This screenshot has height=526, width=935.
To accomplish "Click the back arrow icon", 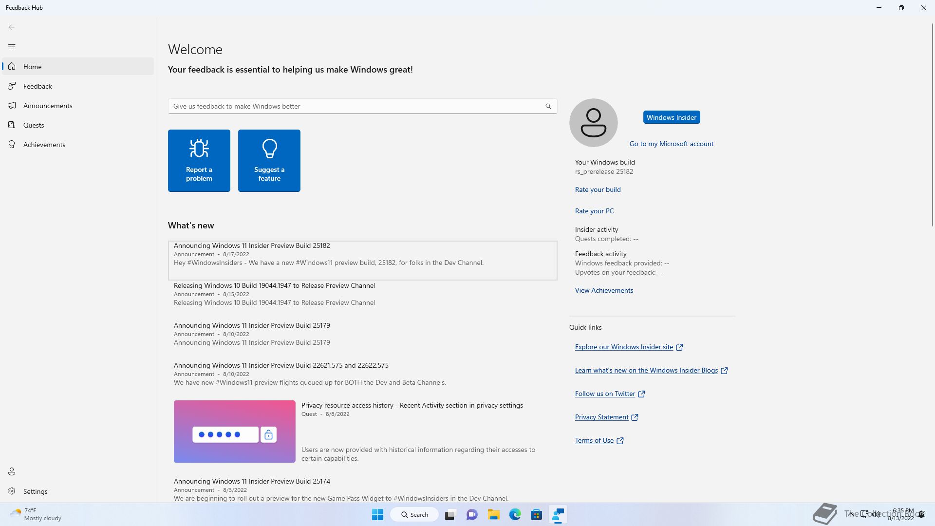I will (12, 27).
